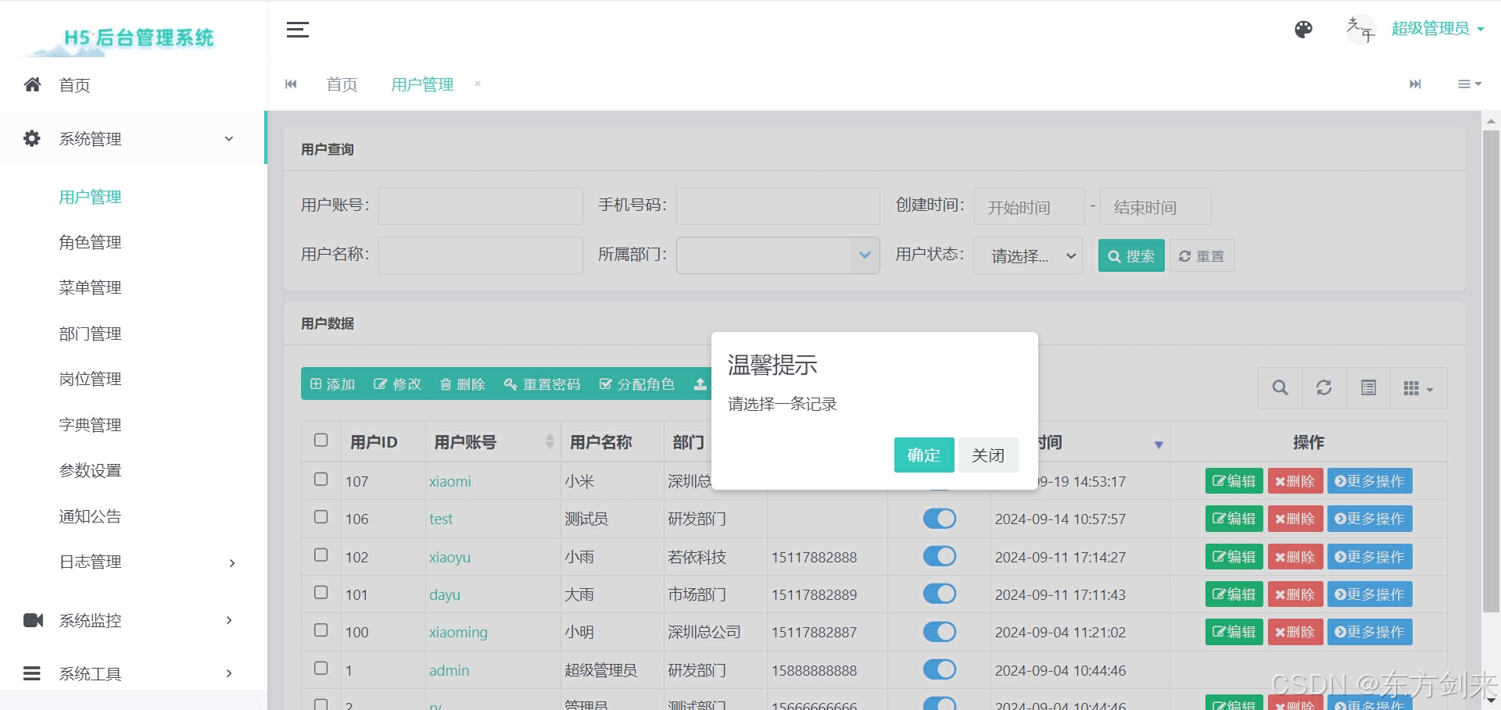Toggle status switch for admin
Image resolution: width=1501 pixels, height=710 pixels.
[940, 669]
